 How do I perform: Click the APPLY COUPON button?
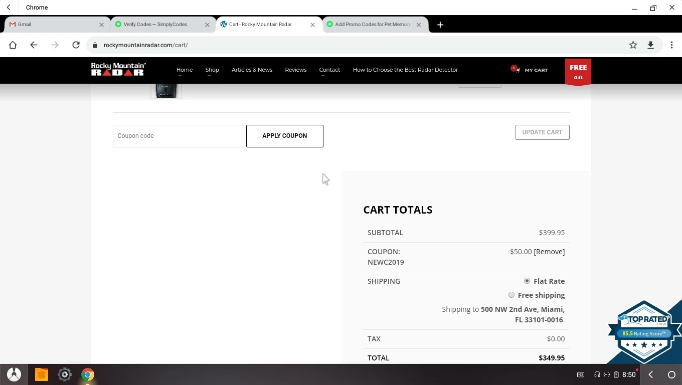[x=285, y=136]
